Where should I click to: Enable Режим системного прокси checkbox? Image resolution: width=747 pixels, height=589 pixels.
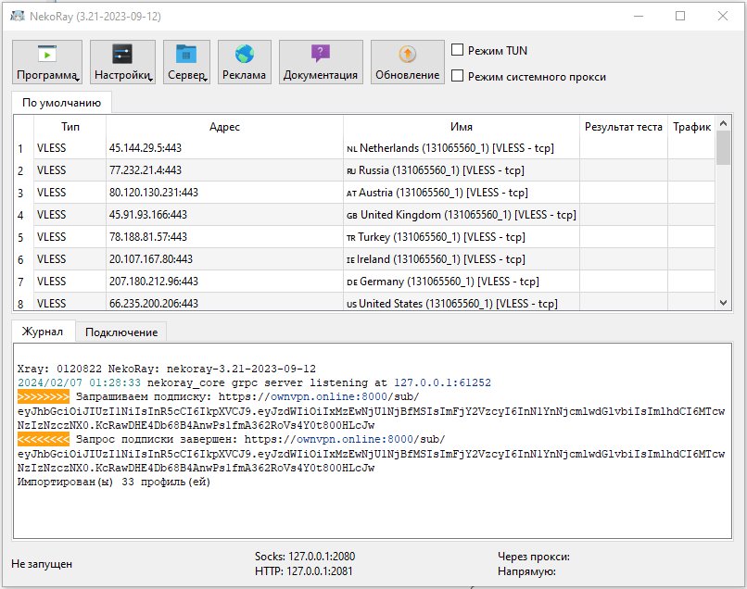(457, 76)
